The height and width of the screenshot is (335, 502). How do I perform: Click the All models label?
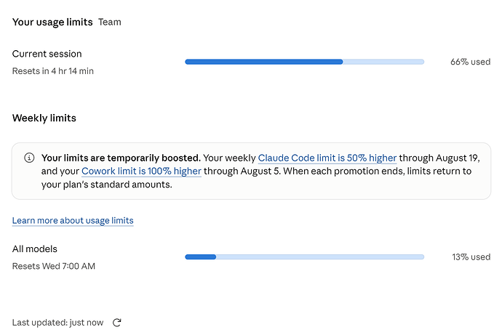coord(35,249)
